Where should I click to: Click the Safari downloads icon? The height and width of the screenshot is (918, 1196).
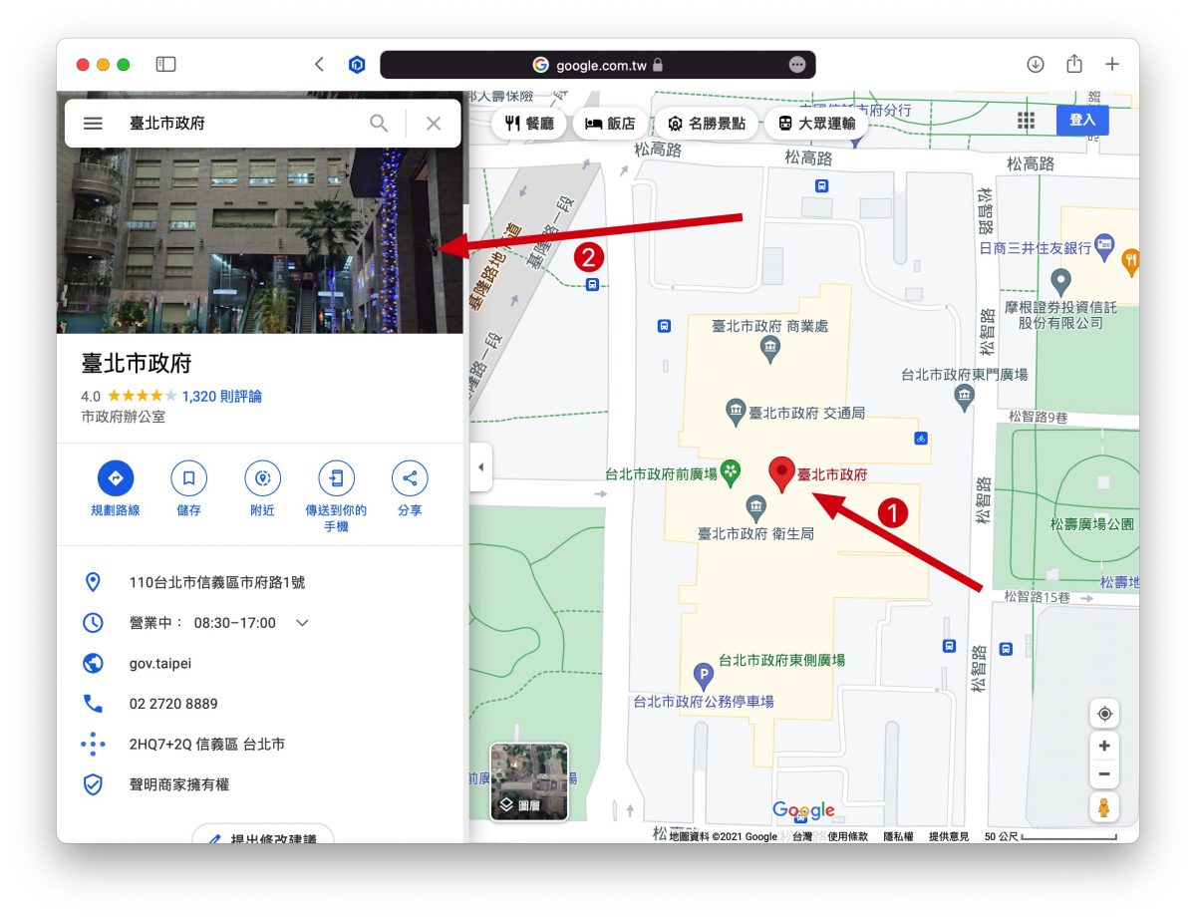tap(1036, 65)
